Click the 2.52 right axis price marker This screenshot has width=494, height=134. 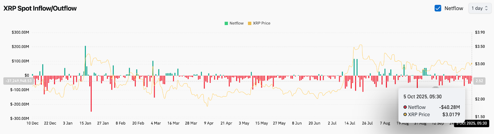(x=479, y=81)
